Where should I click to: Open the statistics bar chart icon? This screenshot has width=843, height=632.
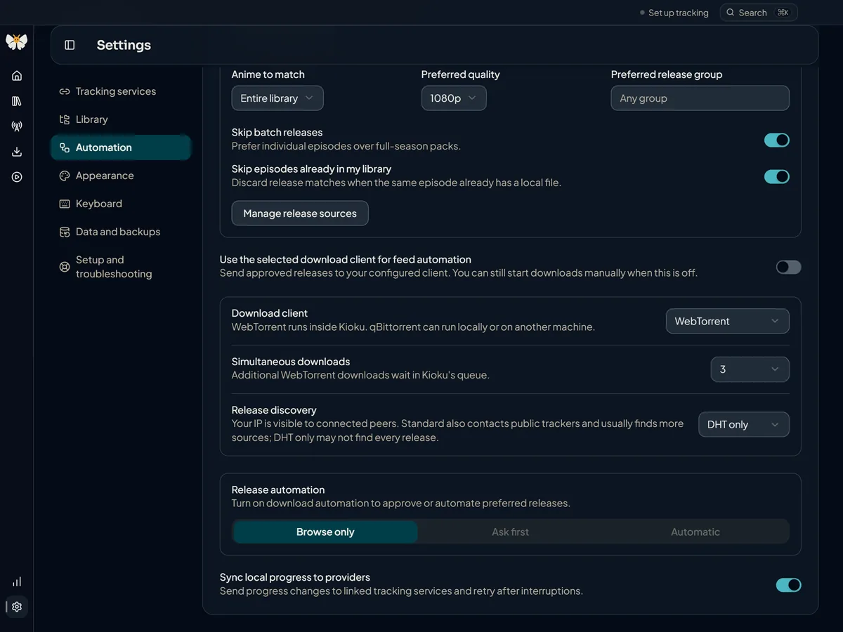tap(17, 581)
